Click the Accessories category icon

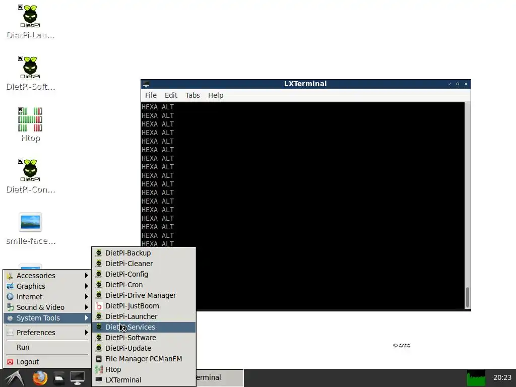(10, 276)
